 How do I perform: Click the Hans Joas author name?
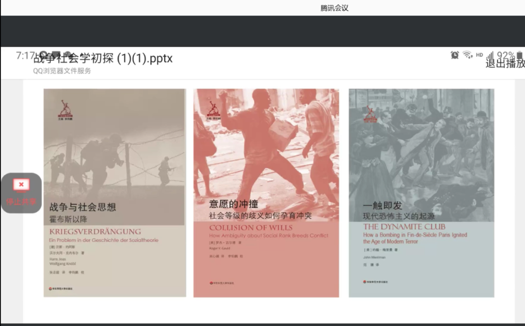(x=57, y=259)
